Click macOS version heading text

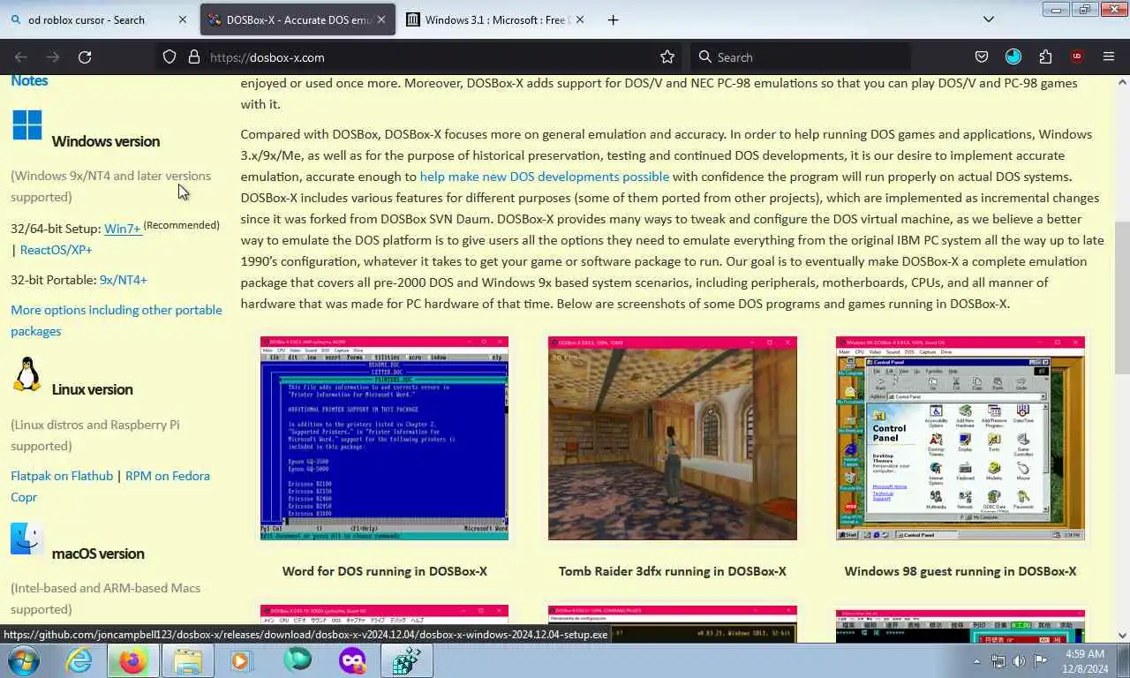(x=98, y=554)
